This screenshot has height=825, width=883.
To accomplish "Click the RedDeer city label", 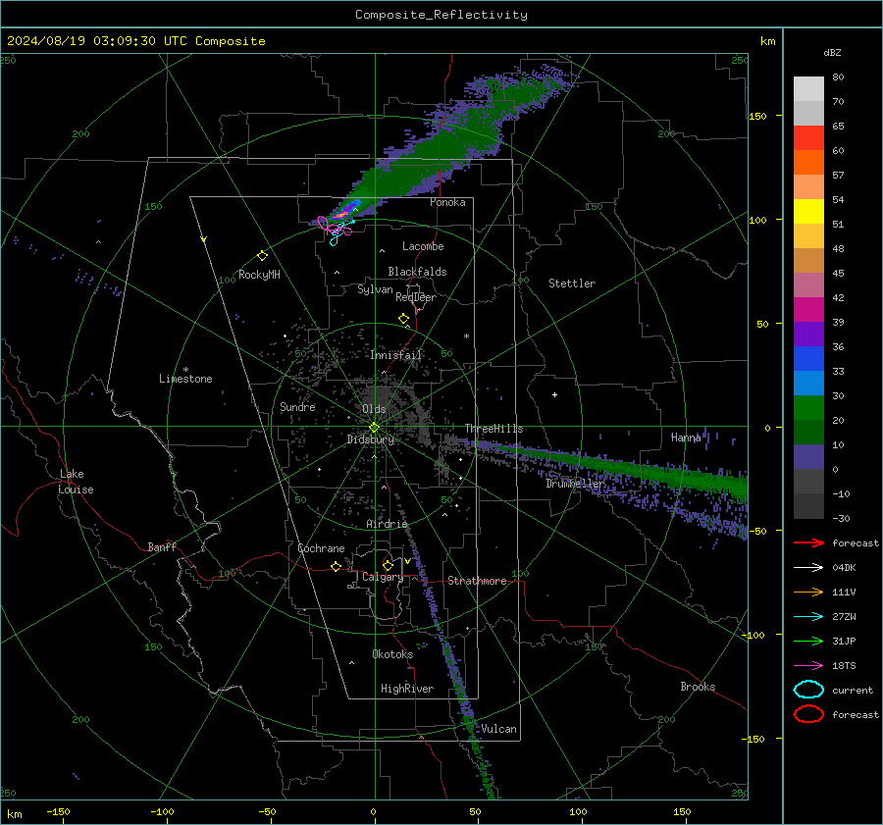I will [416, 297].
